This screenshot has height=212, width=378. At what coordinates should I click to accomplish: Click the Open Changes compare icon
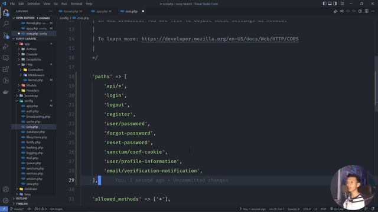point(342,11)
